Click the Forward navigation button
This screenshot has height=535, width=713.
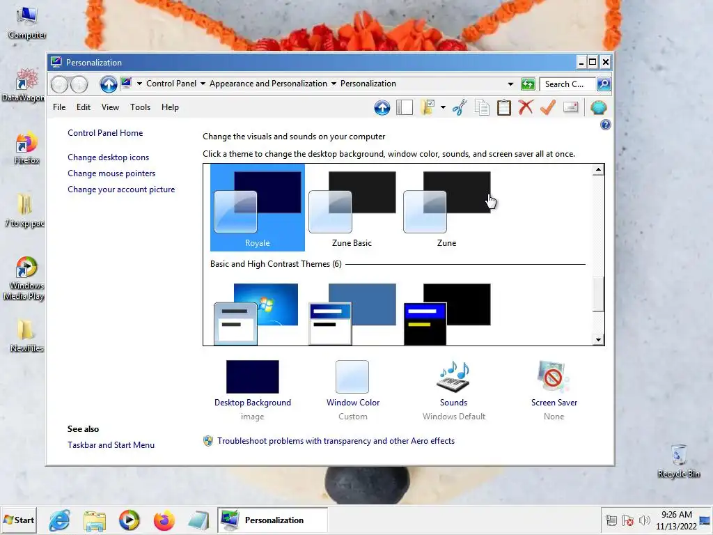point(79,84)
